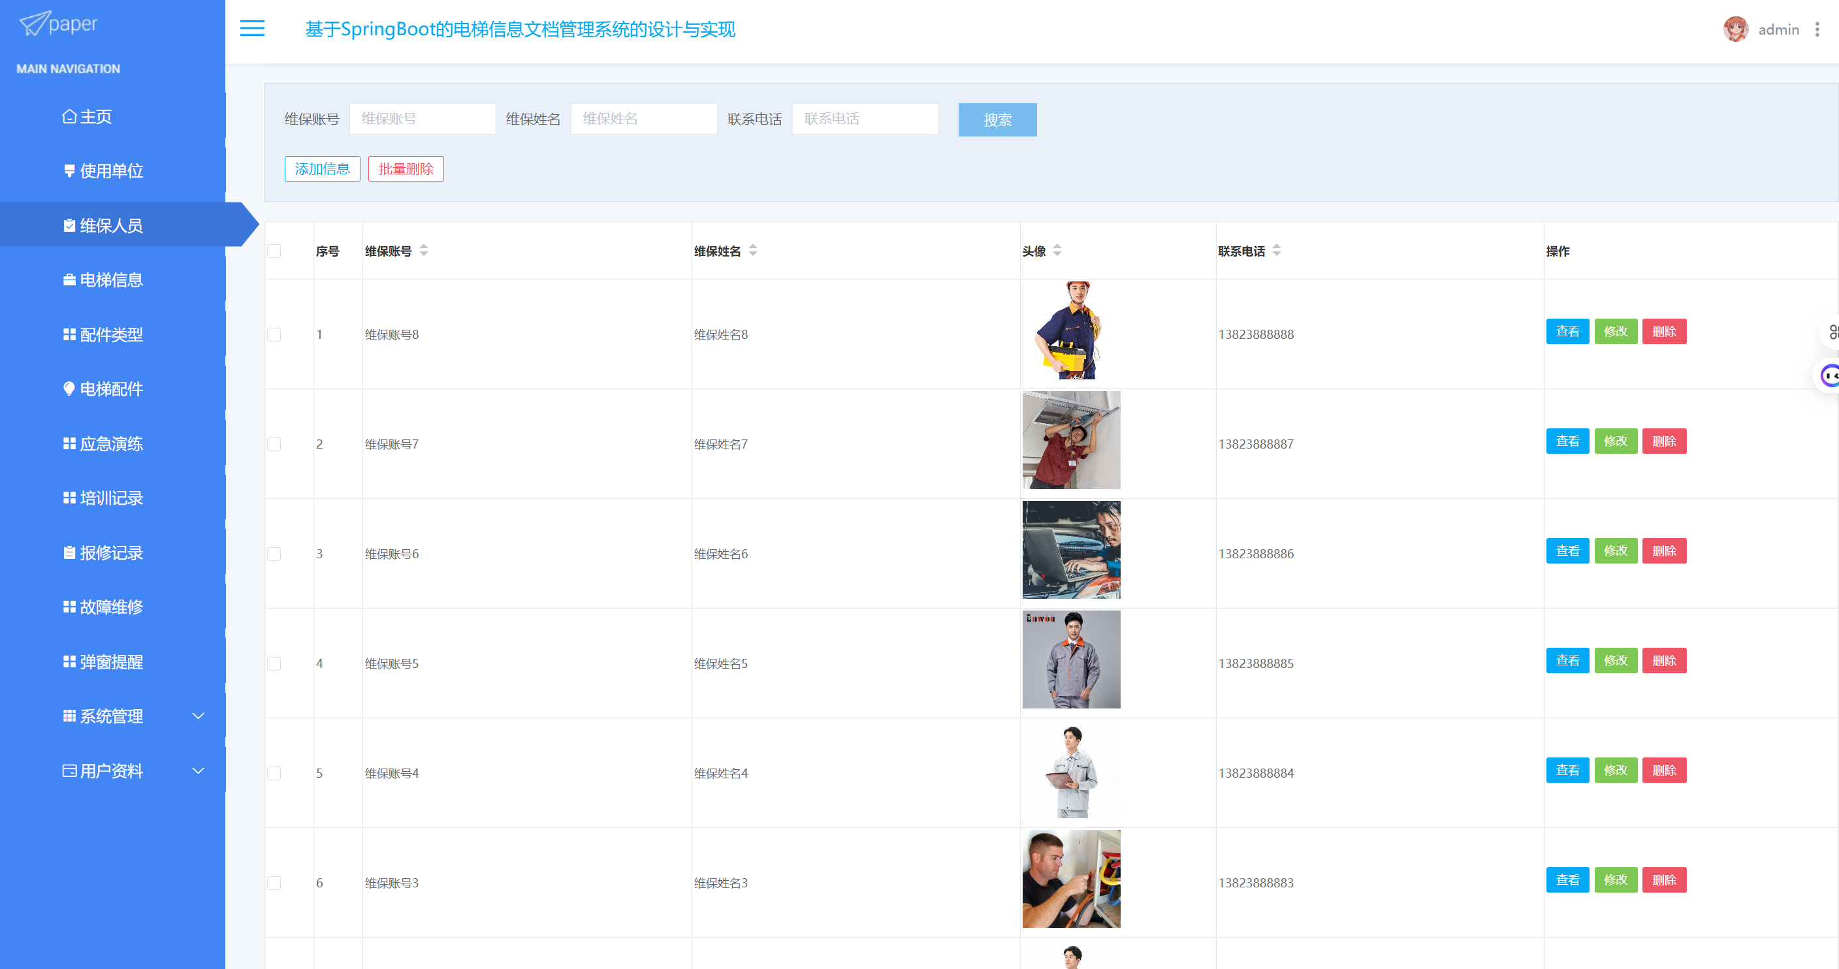The image size is (1839, 969).
Task: Open the three-dot menu beside admin
Action: 1817,29
